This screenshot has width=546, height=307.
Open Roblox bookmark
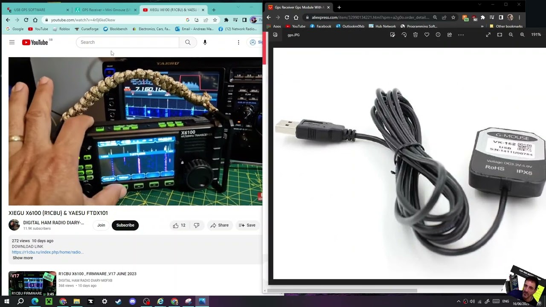pos(61,29)
